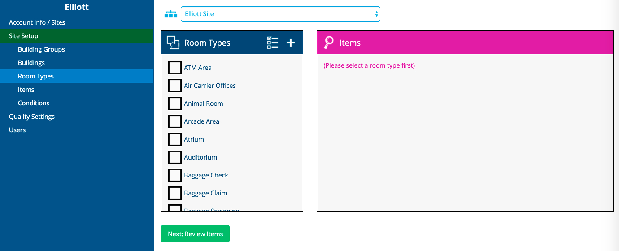Enable the Animal Room checkbox
619x251 pixels.
175,104
